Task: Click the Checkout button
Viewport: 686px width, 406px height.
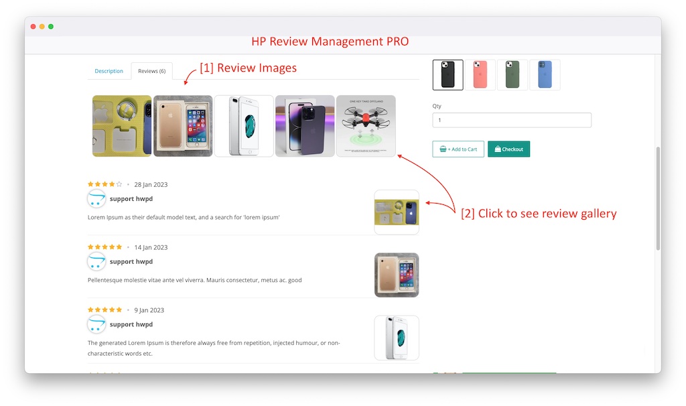Action: pyautogui.click(x=508, y=149)
